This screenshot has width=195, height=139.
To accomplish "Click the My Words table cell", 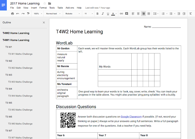I will point(115,61).
